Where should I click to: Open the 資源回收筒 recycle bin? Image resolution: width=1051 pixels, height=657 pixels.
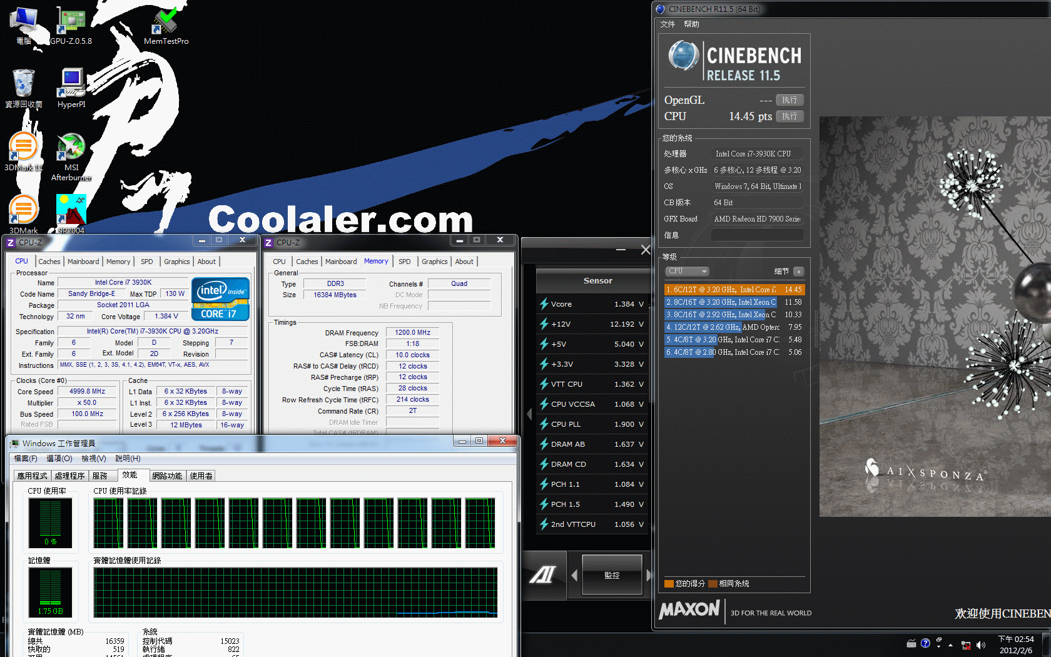pos(24,88)
